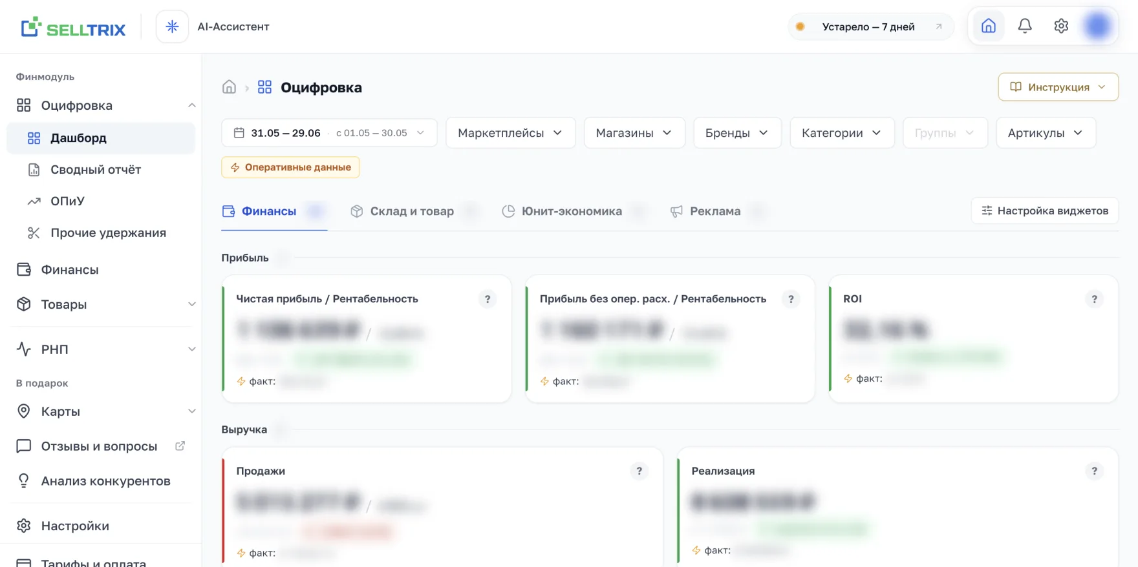1138x567 pixels.
Task: Click the Selltrix logo
Action: pos(73,27)
